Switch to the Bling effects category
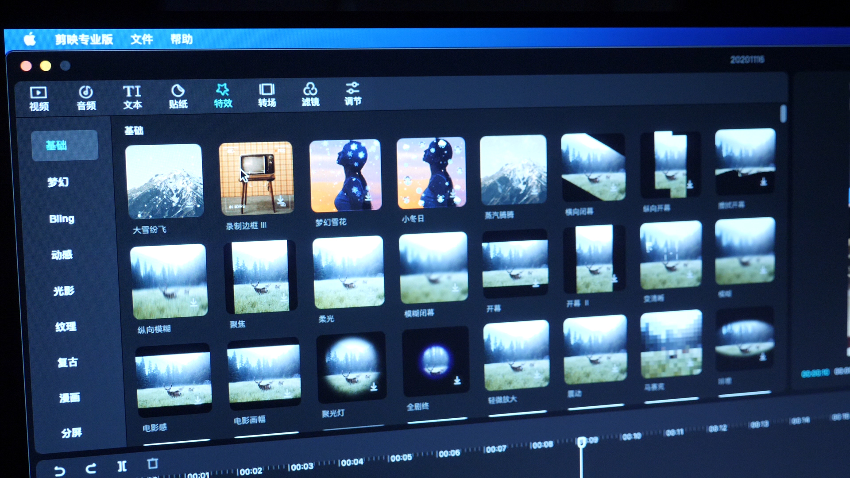The height and width of the screenshot is (478, 850). [62, 219]
